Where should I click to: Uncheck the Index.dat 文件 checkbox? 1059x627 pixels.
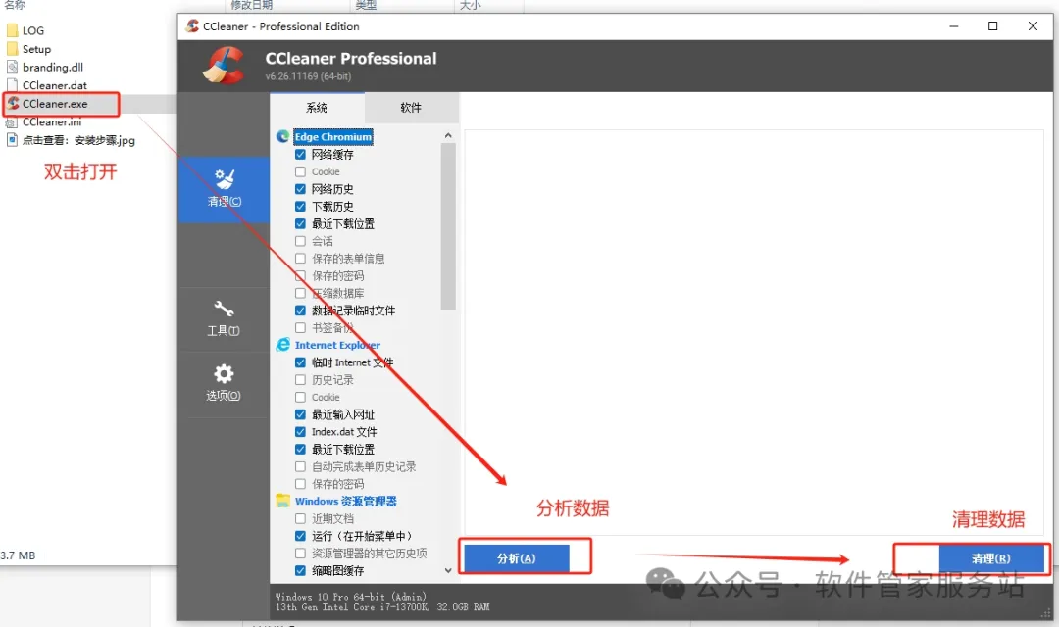point(301,432)
